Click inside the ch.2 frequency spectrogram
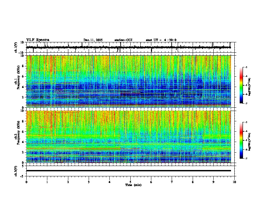This screenshot has width=264, height=204. tap(129, 137)
